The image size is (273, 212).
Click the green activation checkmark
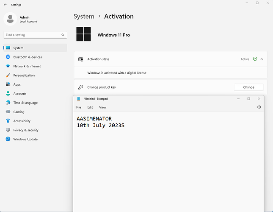(255, 59)
